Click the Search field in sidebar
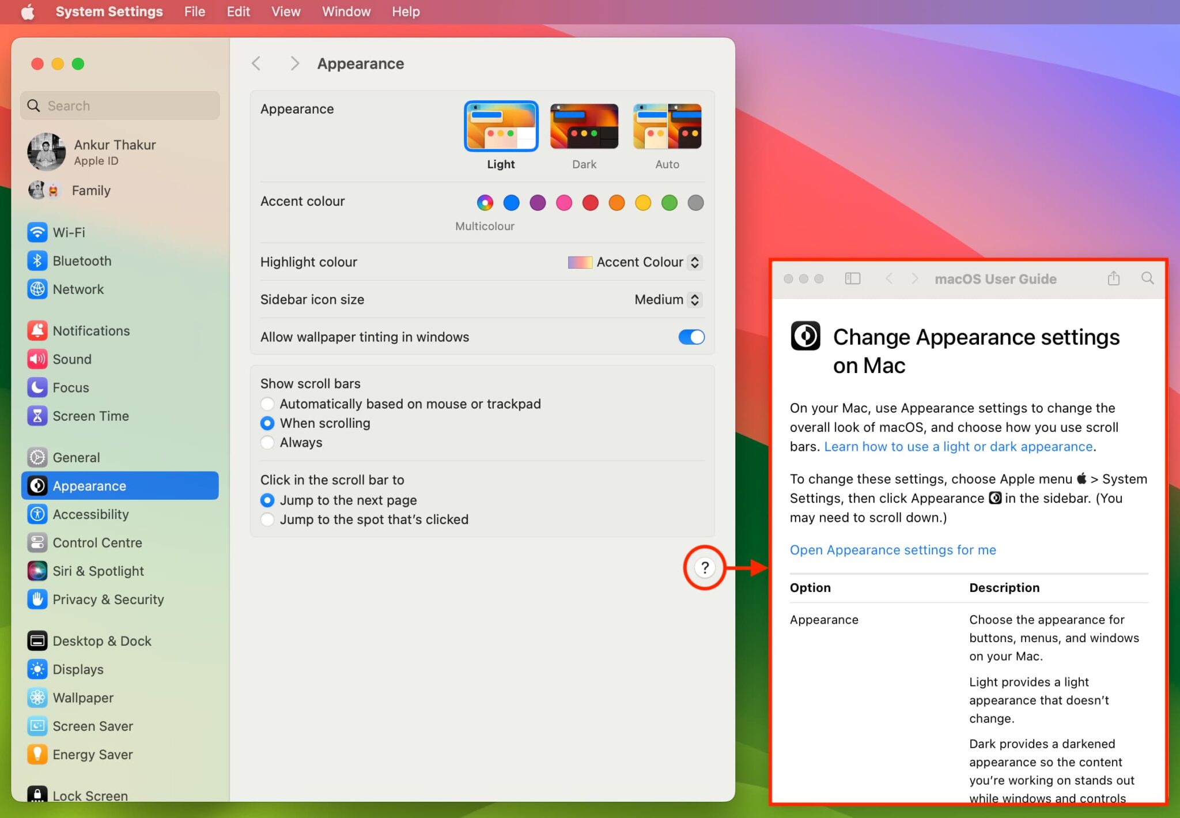The height and width of the screenshot is (818, 1180). coord(120,105)
